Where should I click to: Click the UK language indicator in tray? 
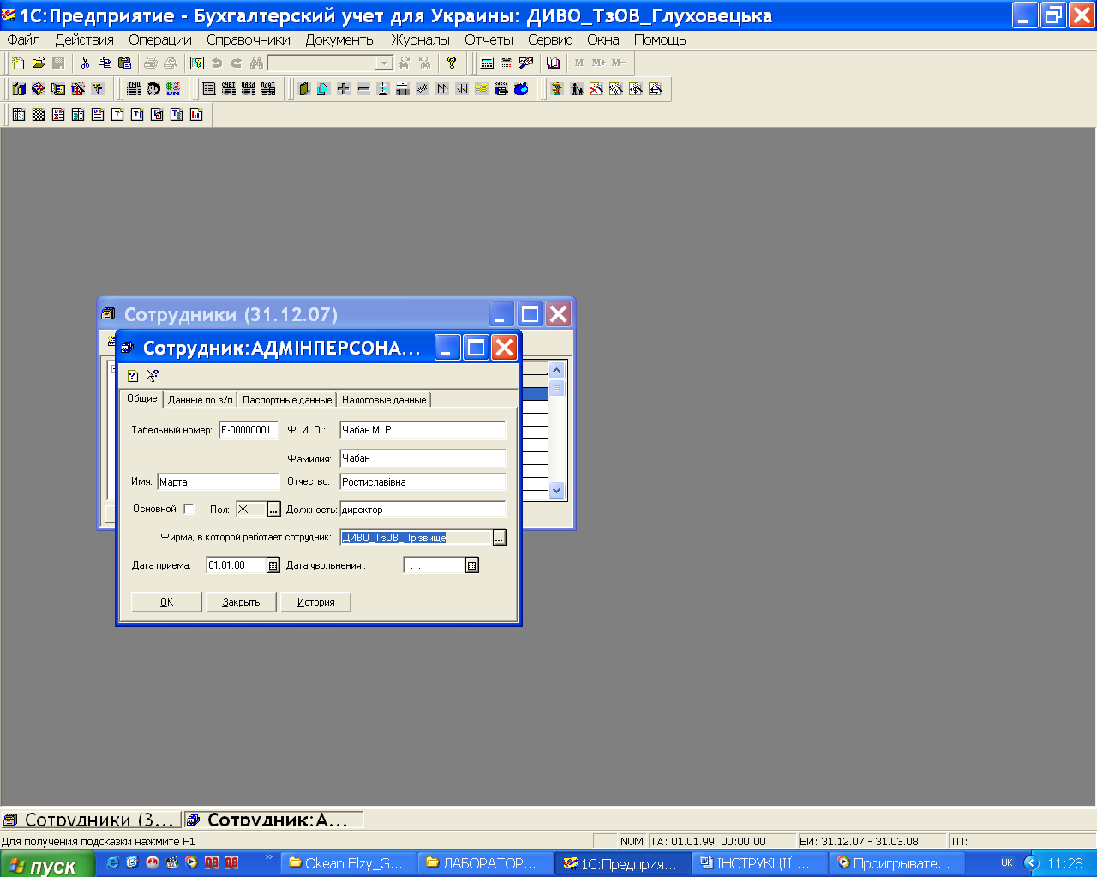[x=1007, y=863]
